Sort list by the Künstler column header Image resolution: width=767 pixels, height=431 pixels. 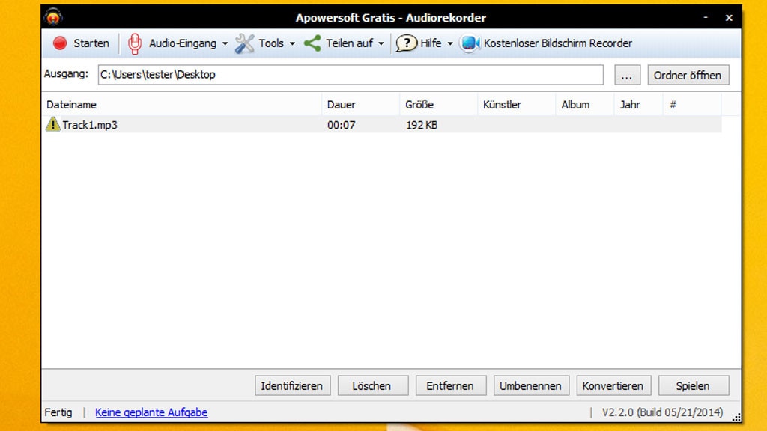tap(502, 104)
